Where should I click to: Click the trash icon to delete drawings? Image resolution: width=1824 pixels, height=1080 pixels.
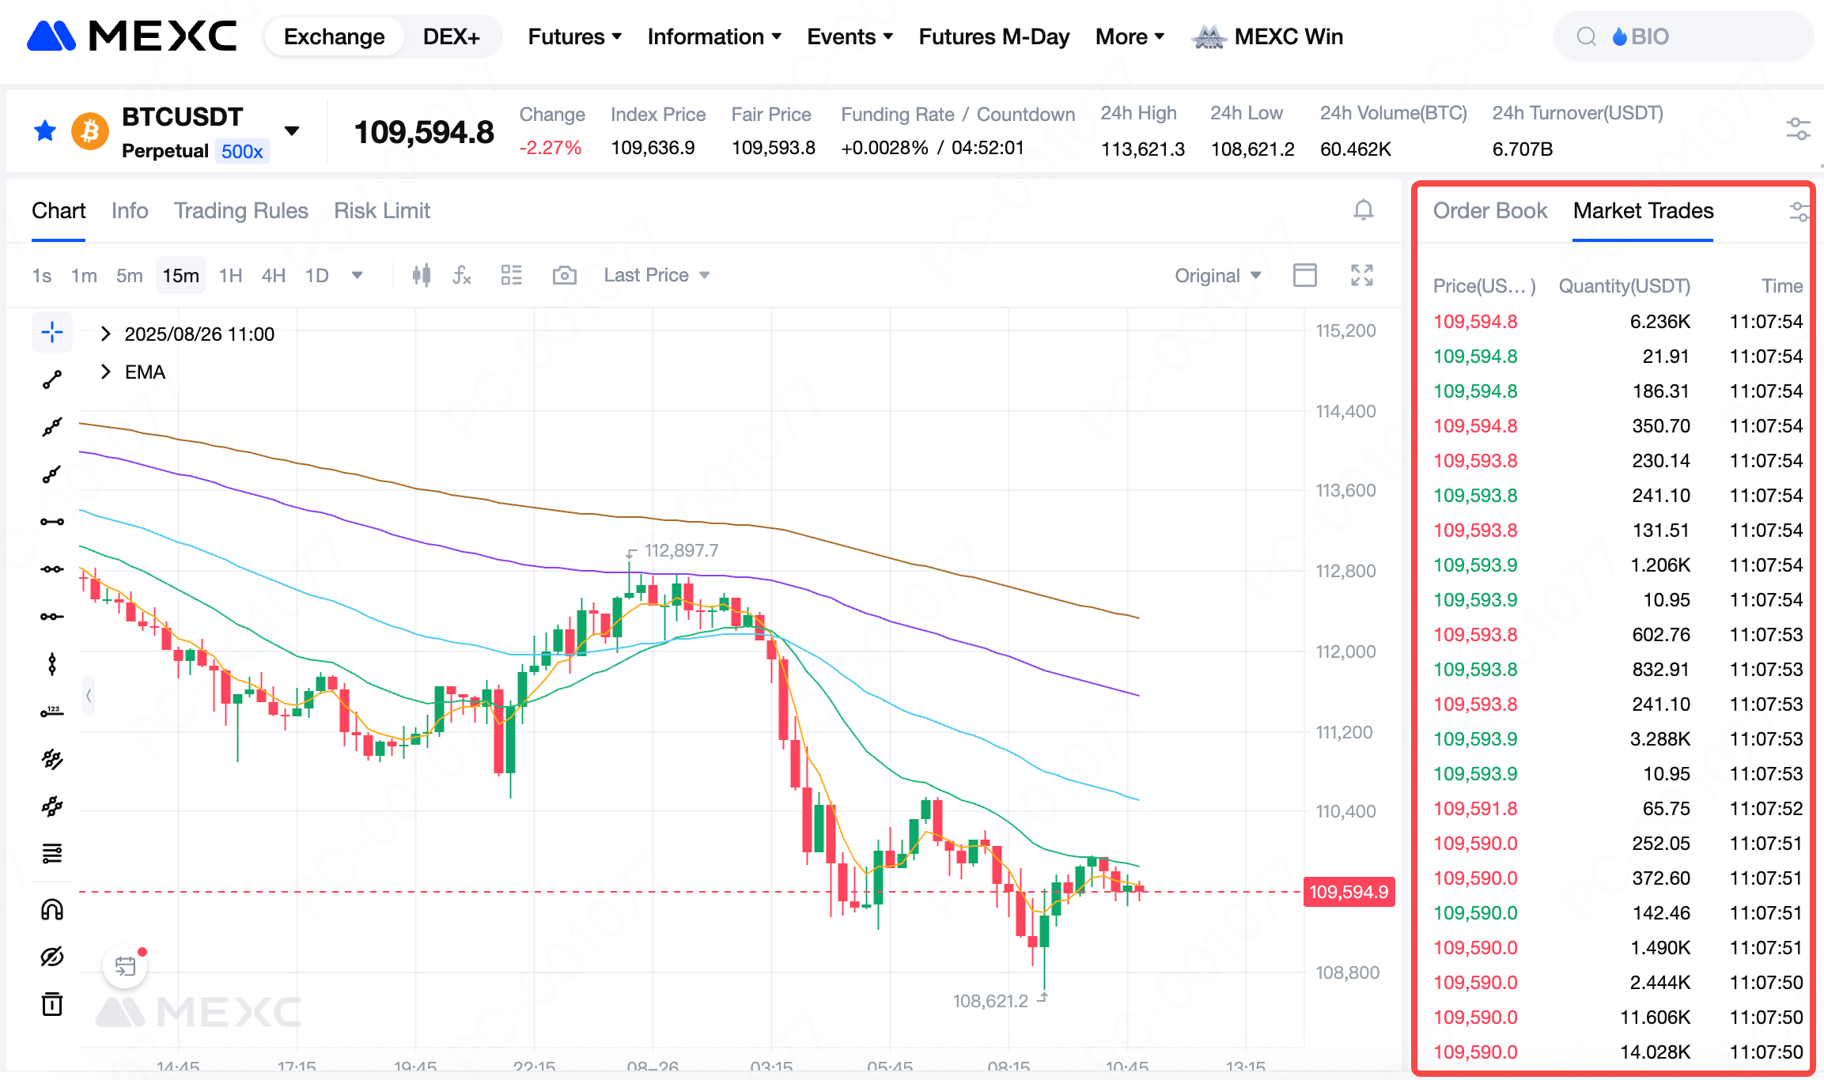click(52, 1004)
